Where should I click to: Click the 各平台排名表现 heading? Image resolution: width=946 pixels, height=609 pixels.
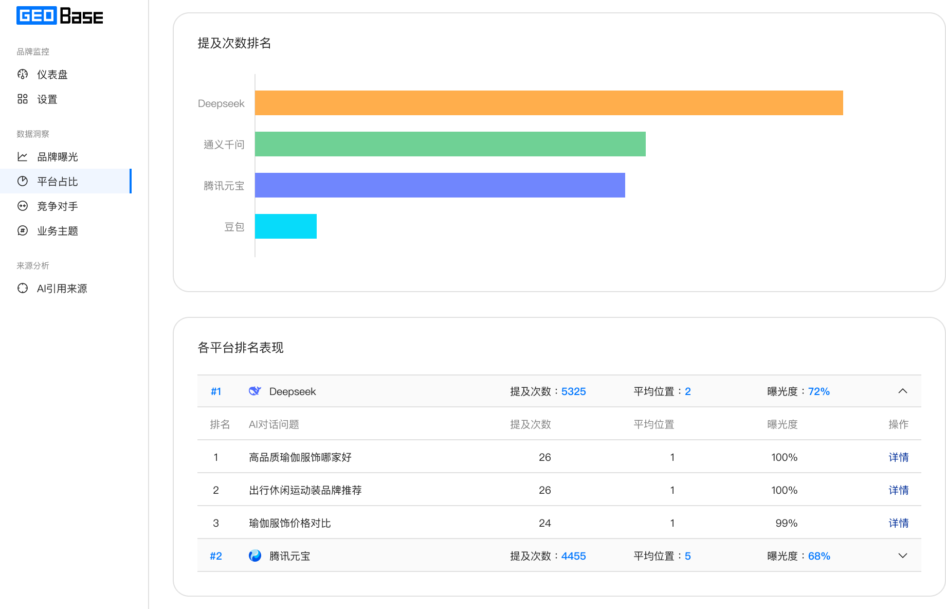coord(241,347)
